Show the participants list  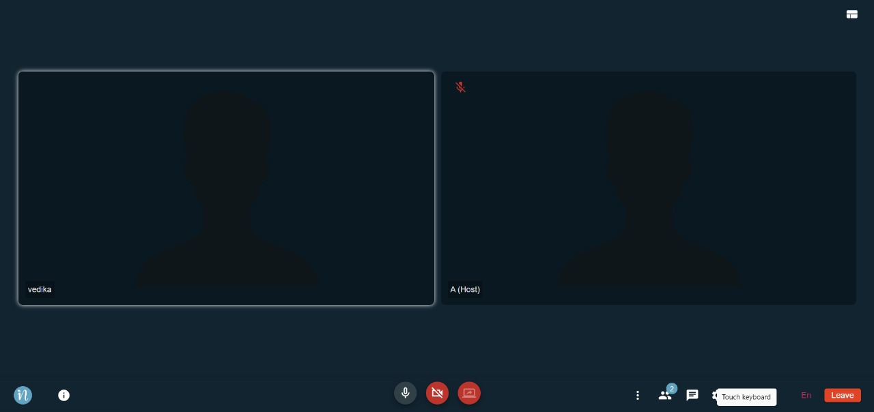click(663, 396)
